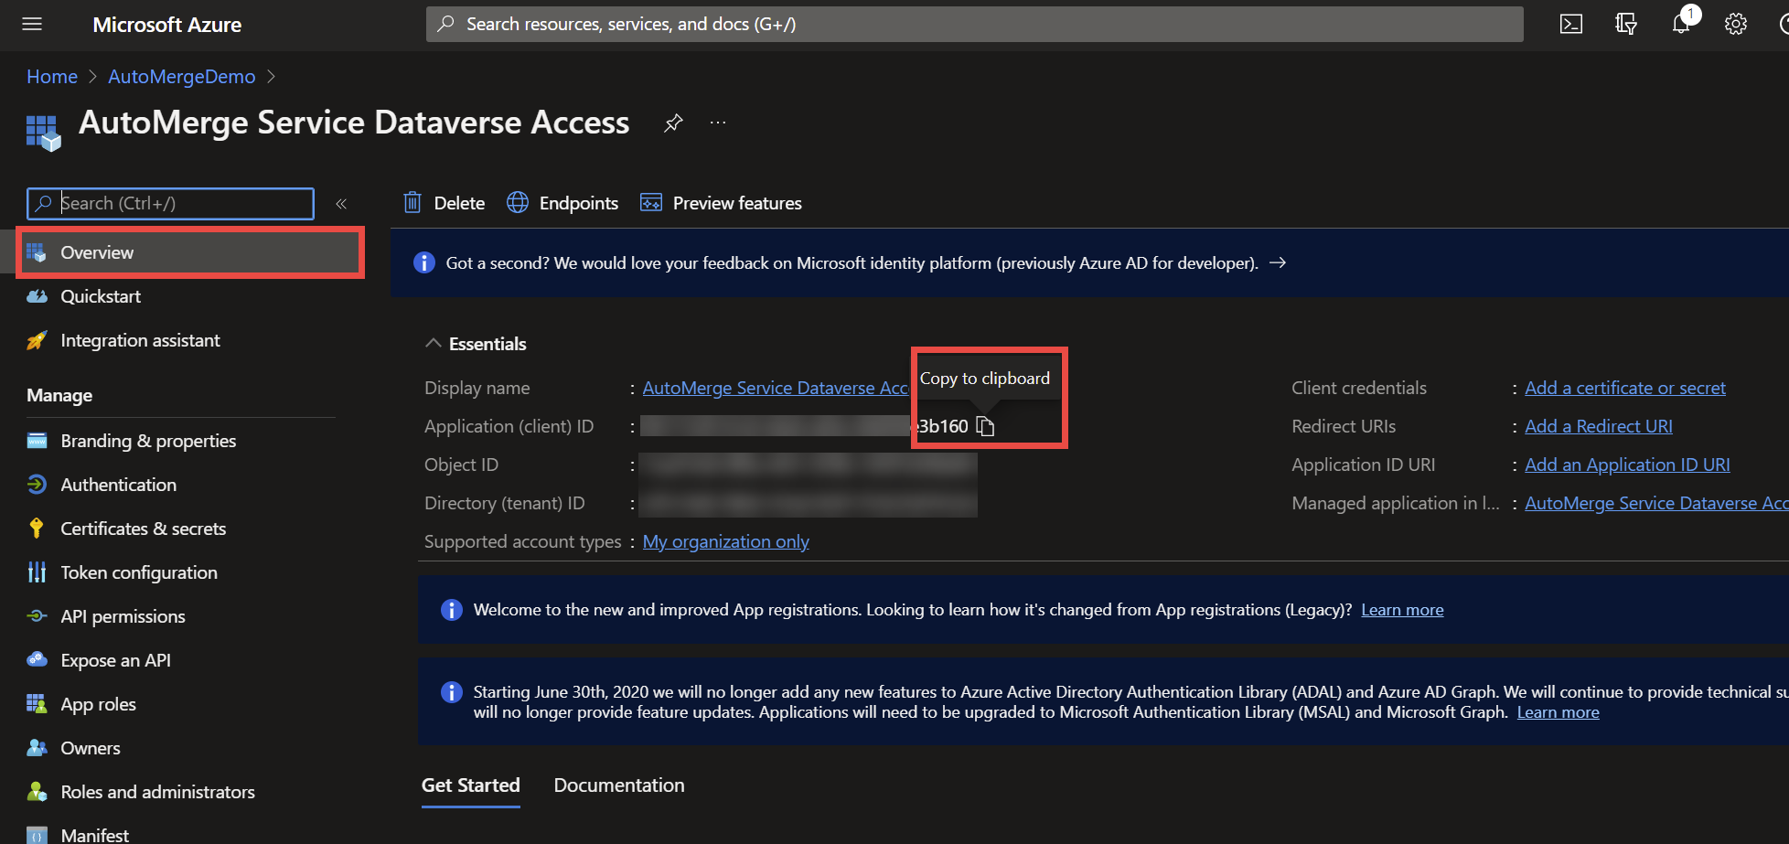Click the globe icon for Endpoints
This screenshot has width=1789, height=844.
coord(518,202)
